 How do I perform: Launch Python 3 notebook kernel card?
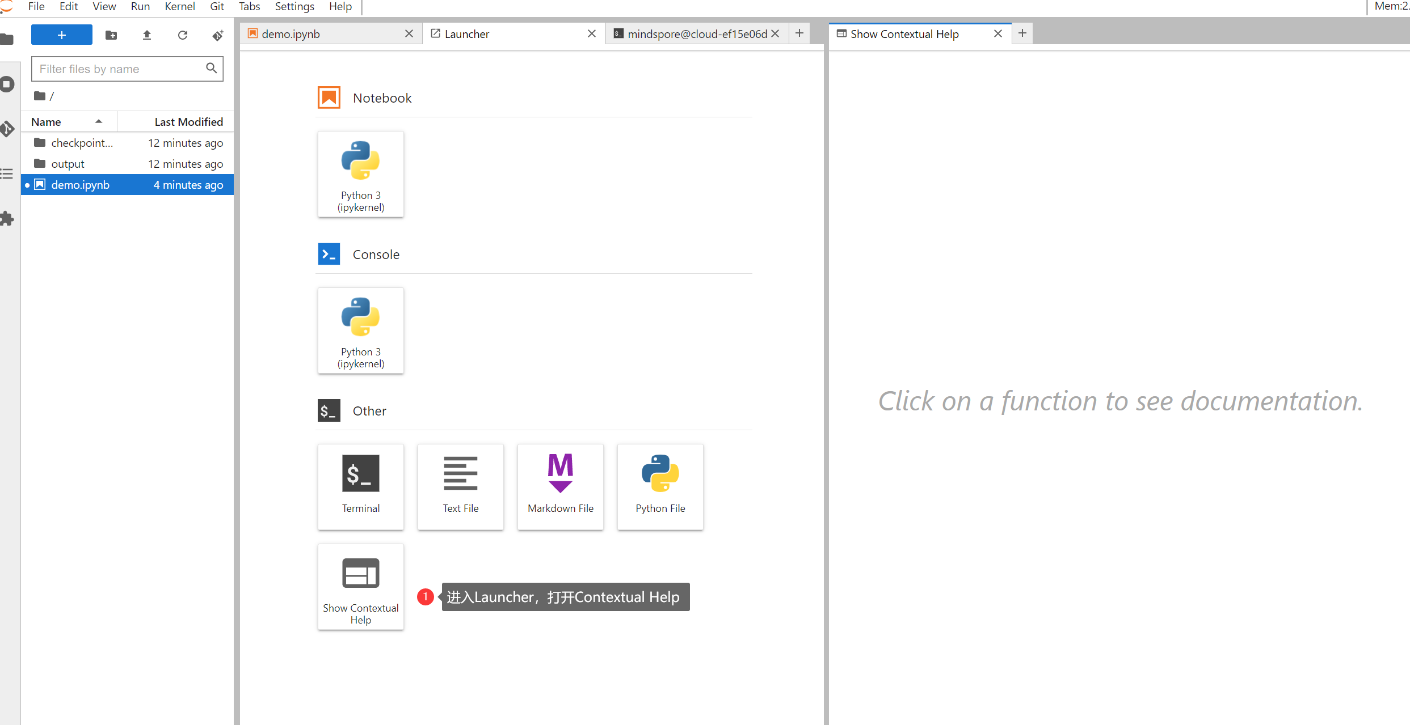coord(361,174)
